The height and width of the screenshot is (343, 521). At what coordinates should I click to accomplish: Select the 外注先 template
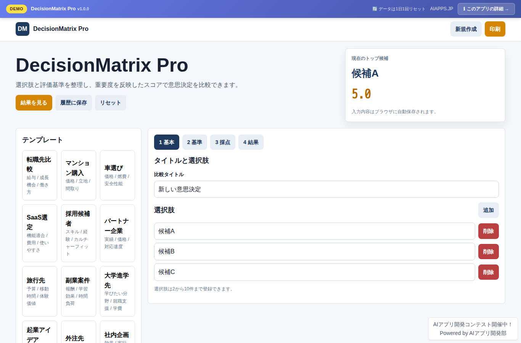pos(79,332)
